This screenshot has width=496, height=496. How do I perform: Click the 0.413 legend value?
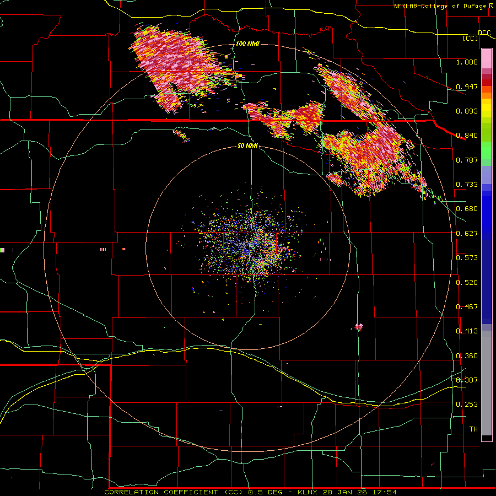coord(467,331)
